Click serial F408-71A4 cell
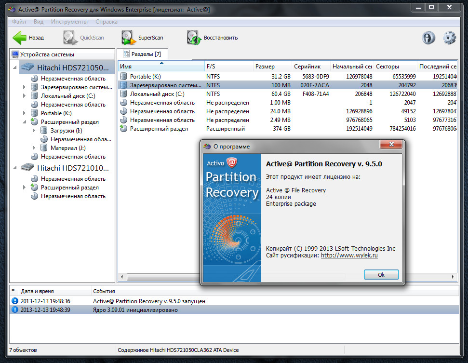This screenshot has width=468, height=363. tap(316, 94)
